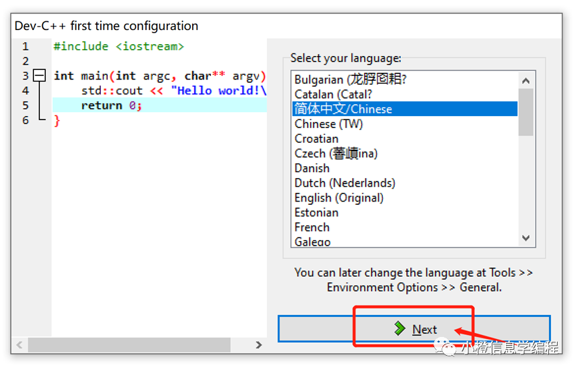Click code preview scroll left arrow
This screenshot has height=373, width=577.
[19, 345]
